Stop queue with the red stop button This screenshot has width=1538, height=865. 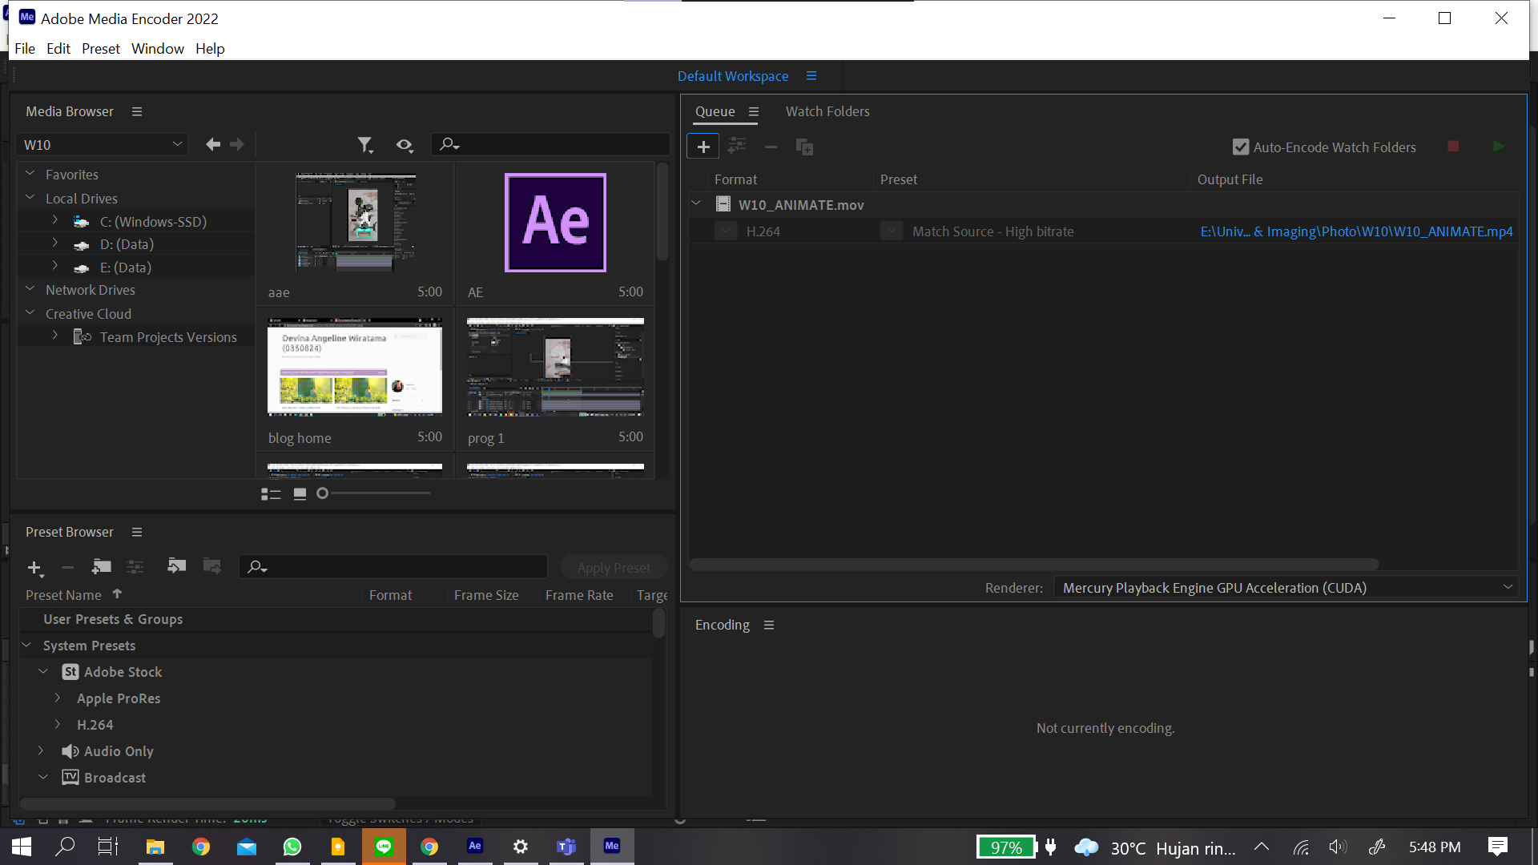tap(1453, 147)
